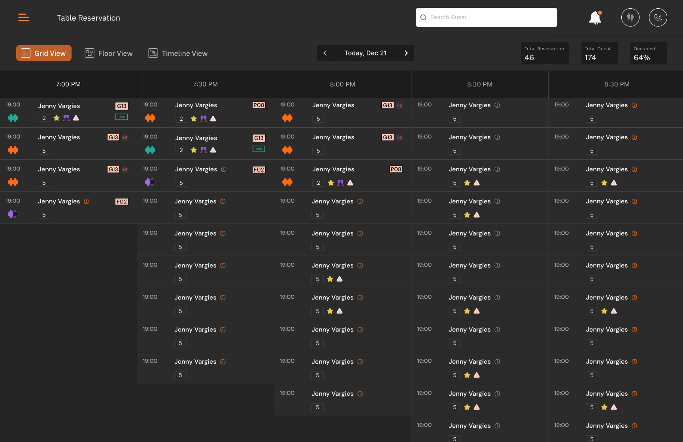Click wine glasses icon in 7:30 PM G13 row

204,150
